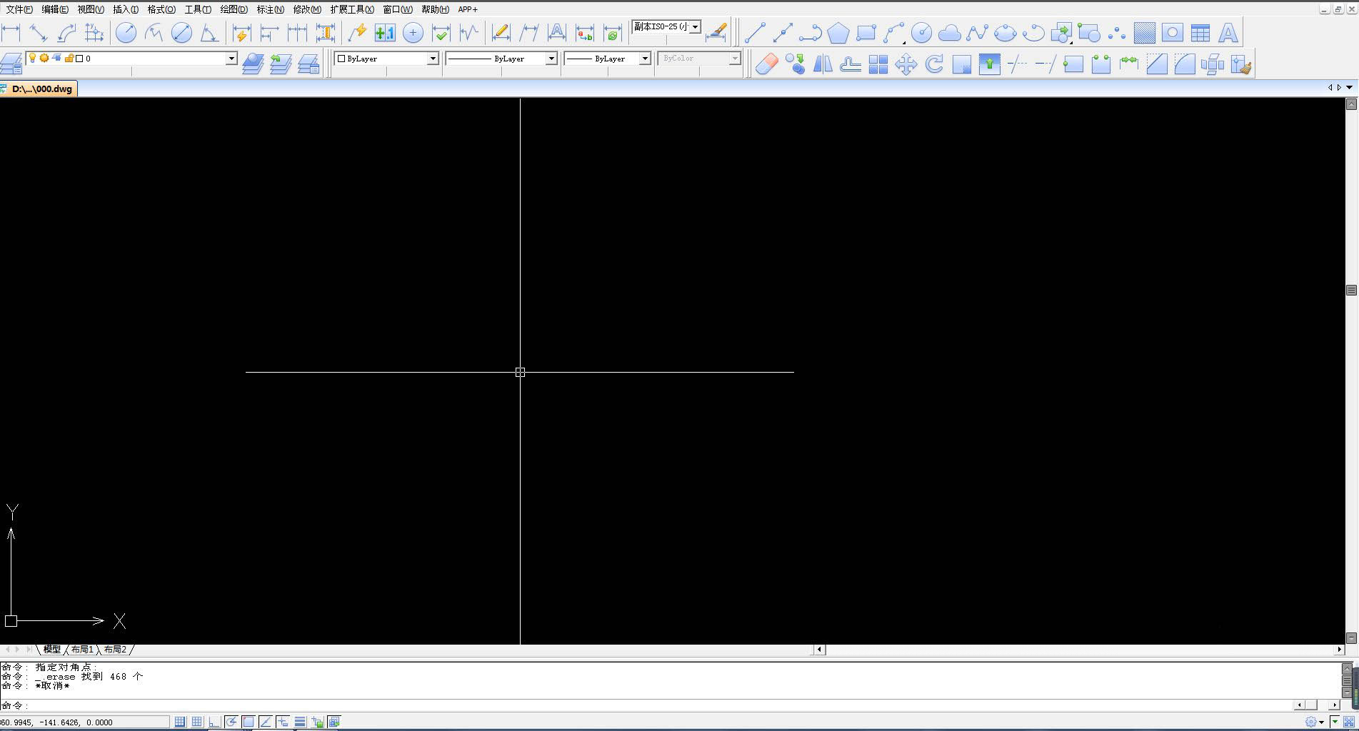The width and height of the screenshot is (1359, 731).
Task: Select the Line drawing tool
Action: pyautogui.click(x=755, y=33)
